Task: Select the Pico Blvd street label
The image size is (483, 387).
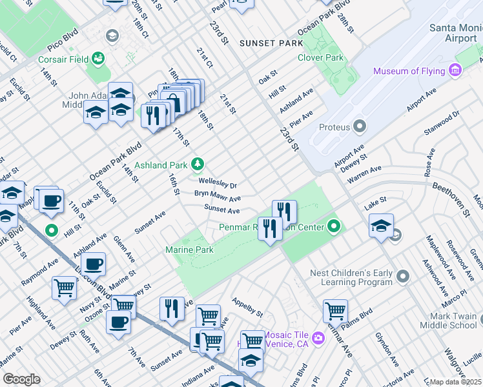Action: pyautogui.click(x=63, y=40)
